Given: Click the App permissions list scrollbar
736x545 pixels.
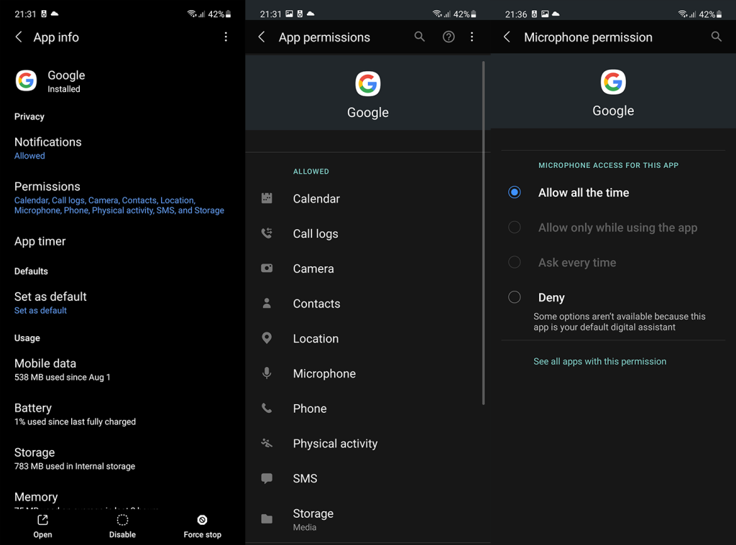Looking at the screenshot, I should (484, 232).
